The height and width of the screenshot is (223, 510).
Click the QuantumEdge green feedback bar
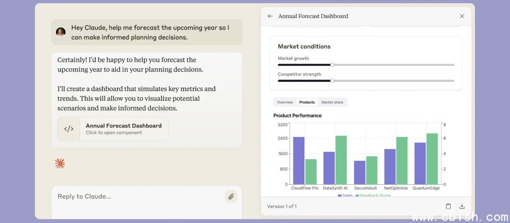[432, 158]
